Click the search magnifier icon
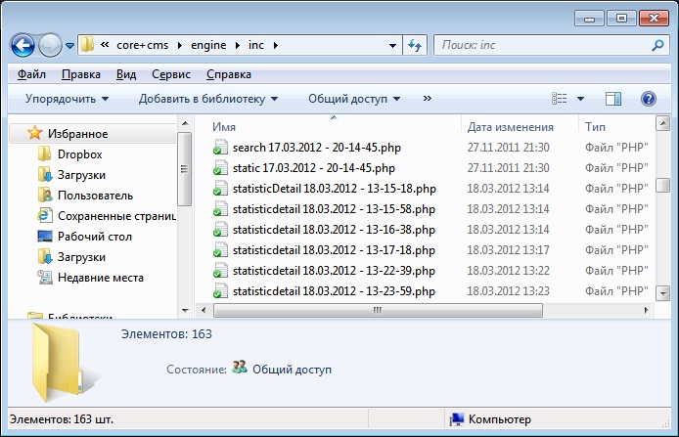This screenshot has height=437, width=679. [x=657, y=45]
